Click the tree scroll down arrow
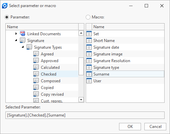Screen dimensions: 170x134 pos(81,99)
